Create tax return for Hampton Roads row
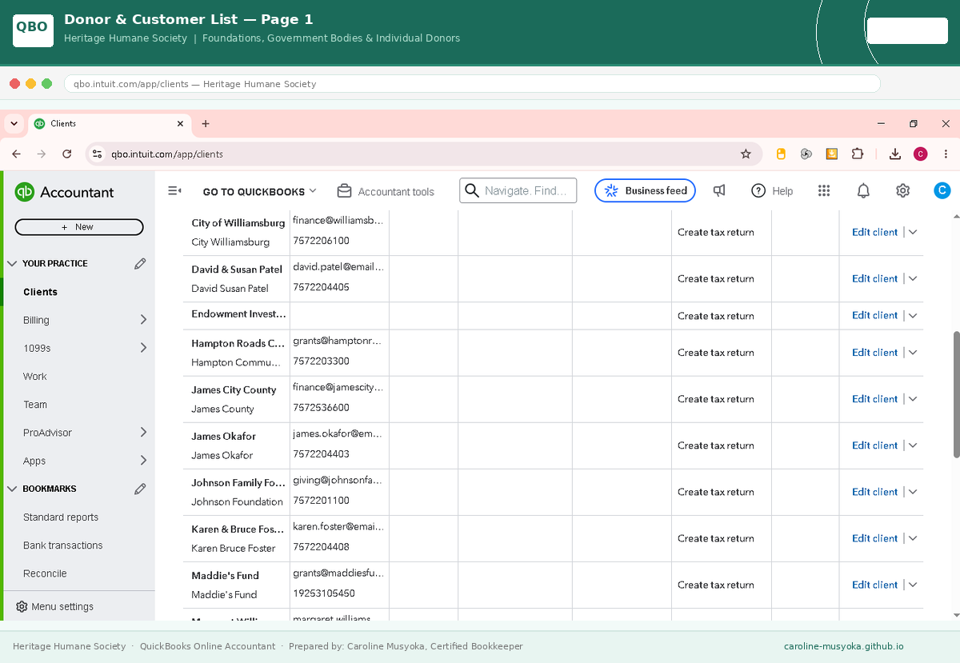This screenshot has width=960, height=663. point(716,353)
